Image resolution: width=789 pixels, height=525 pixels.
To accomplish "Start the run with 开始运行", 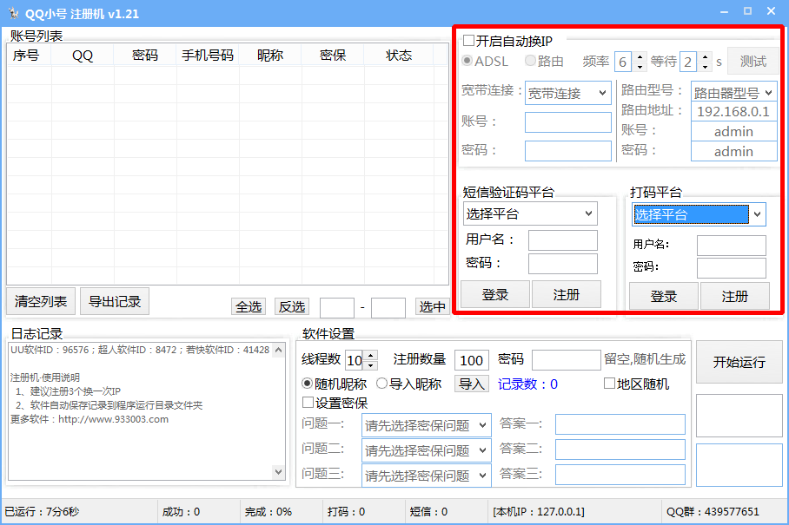I will click(x=739, y=362).
